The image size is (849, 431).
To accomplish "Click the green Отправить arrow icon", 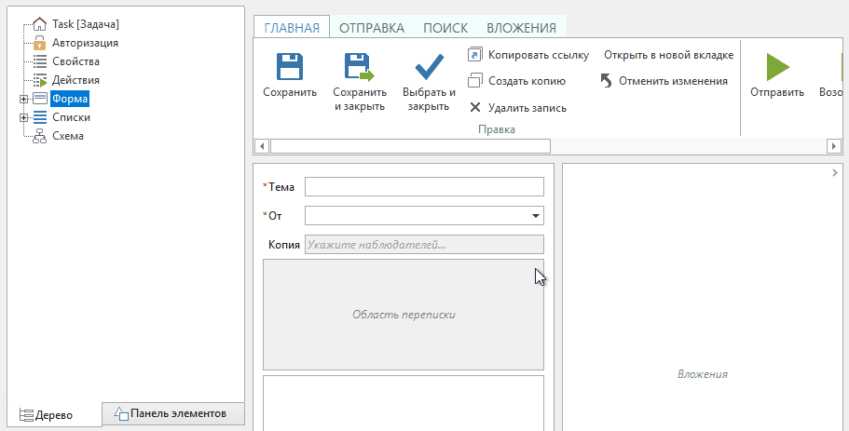I will pos(777,67).
